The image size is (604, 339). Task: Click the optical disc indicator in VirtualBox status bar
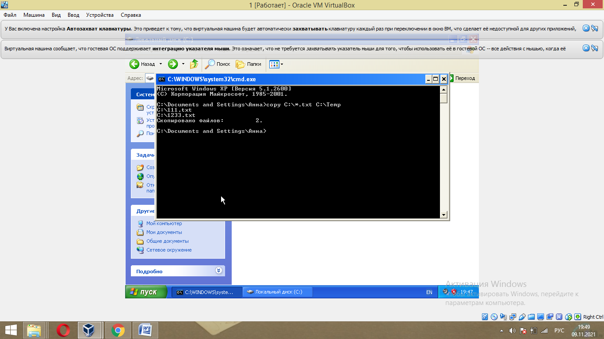494,317
